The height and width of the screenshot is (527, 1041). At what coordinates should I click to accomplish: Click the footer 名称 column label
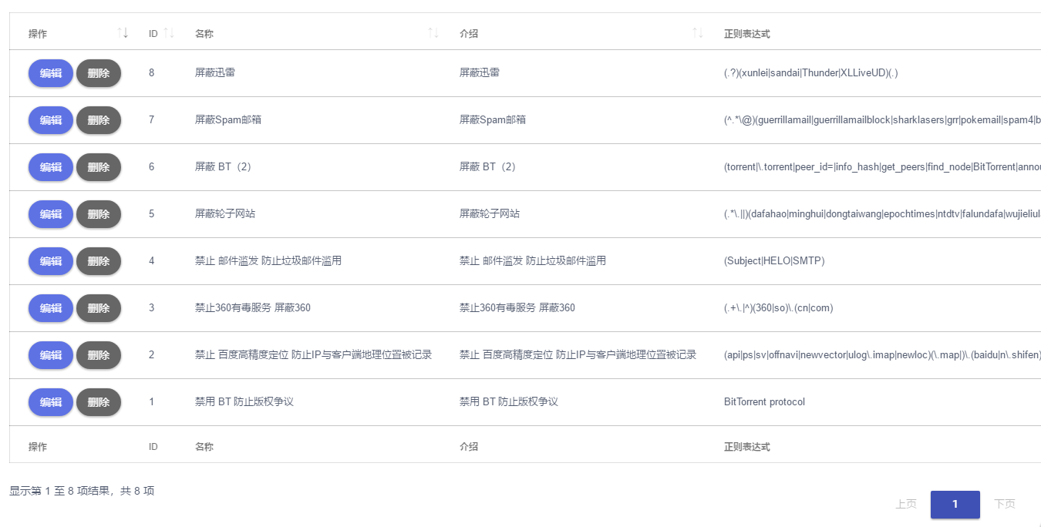[x=204, y=447]
